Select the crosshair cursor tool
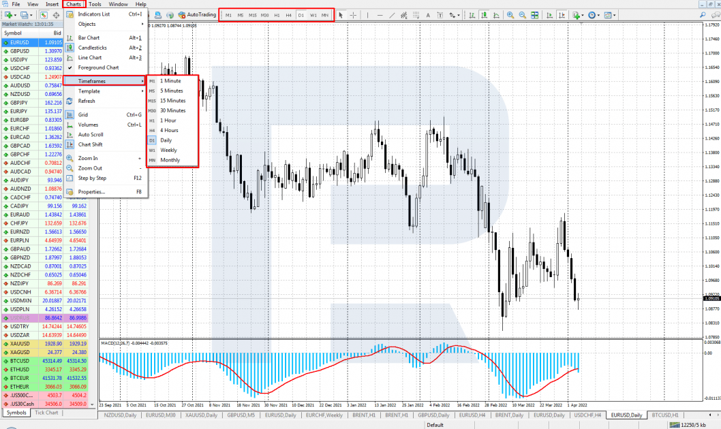The image size is (721, 429). coord(353,15)
